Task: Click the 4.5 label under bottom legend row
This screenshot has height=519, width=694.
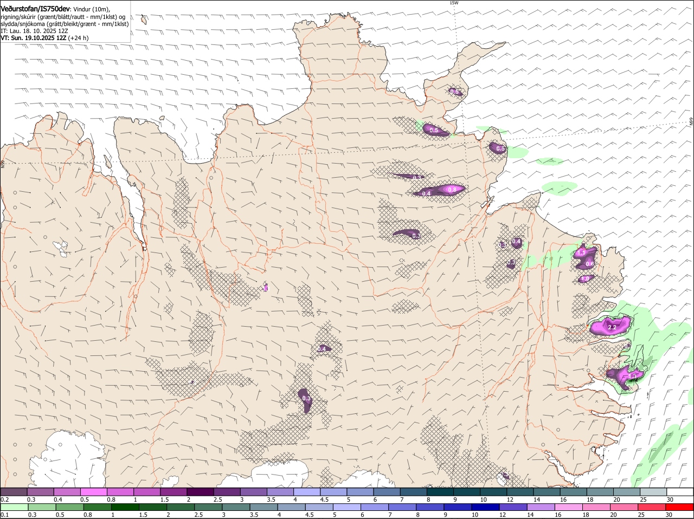Action: click(x=309, y=515)
